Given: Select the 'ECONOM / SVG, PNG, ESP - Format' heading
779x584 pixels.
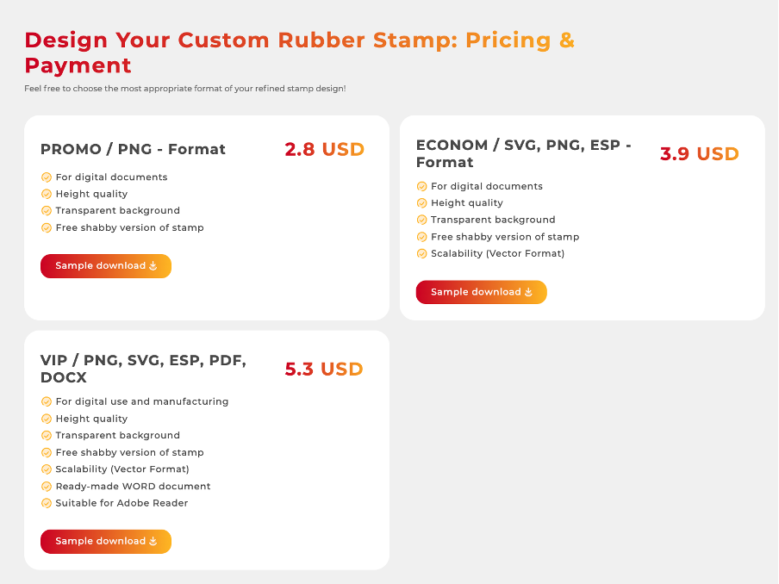Looking at the screenshot, I should click(x=524, y=153).
